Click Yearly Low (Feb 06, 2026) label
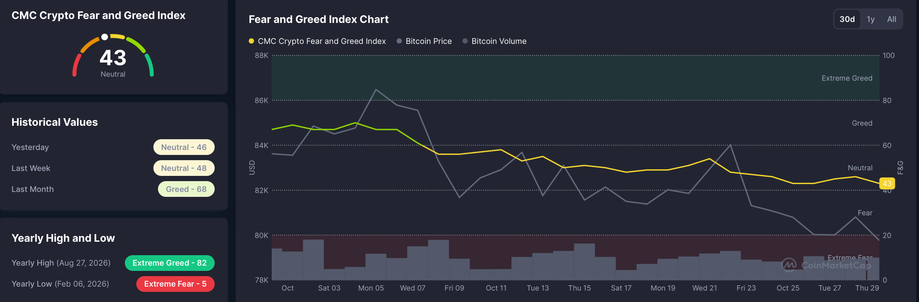Image resolution: width=919 pixels, height=302 pixels. (x=60, y=284)
